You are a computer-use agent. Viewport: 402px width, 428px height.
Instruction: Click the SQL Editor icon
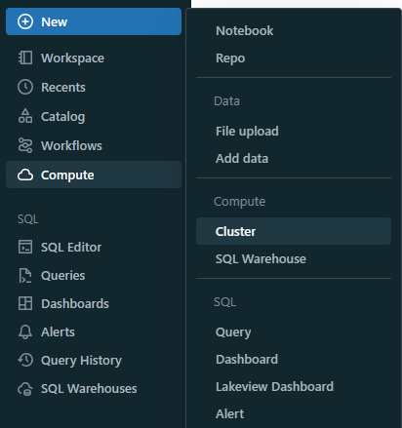click(x=25, y=247)
